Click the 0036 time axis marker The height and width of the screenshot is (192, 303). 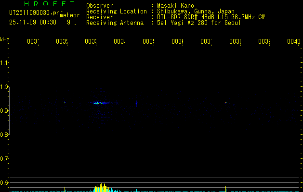pos(177,41)
